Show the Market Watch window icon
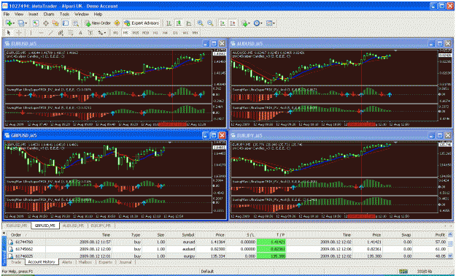Viewport: 456px width, 276px height. point(36,23)
